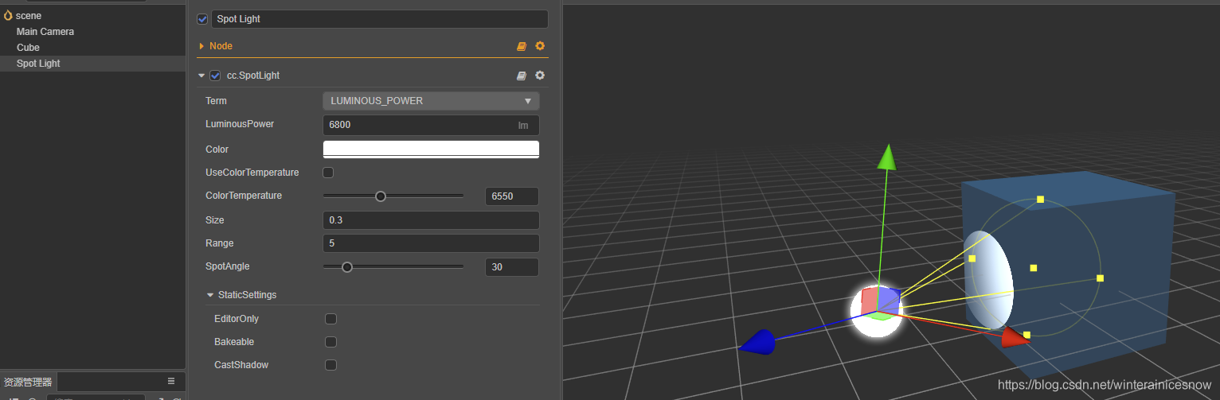Click the SpotAngle slider handle

coord(347,267)
